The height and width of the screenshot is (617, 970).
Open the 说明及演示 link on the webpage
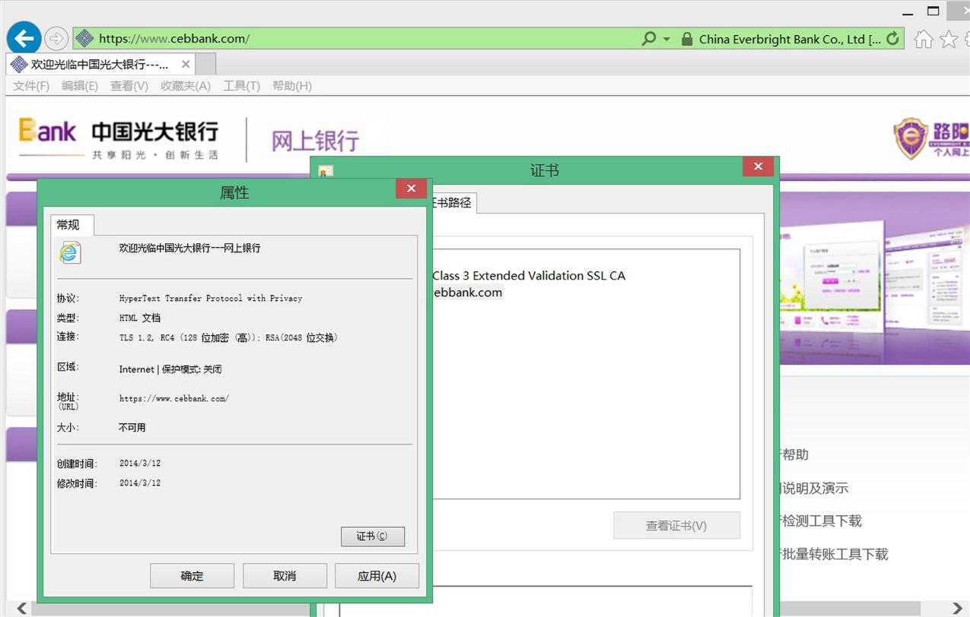pos(814,488)
